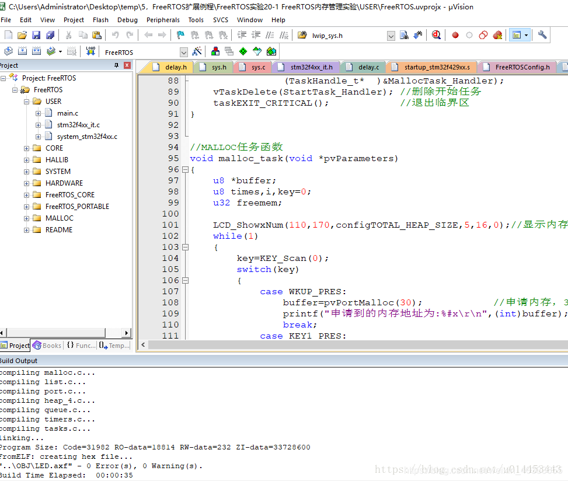Image resolution: width=568 pixels, height=481 pixels.
Task: Expand the SYSTEM folder
Action: coord(26,172)
